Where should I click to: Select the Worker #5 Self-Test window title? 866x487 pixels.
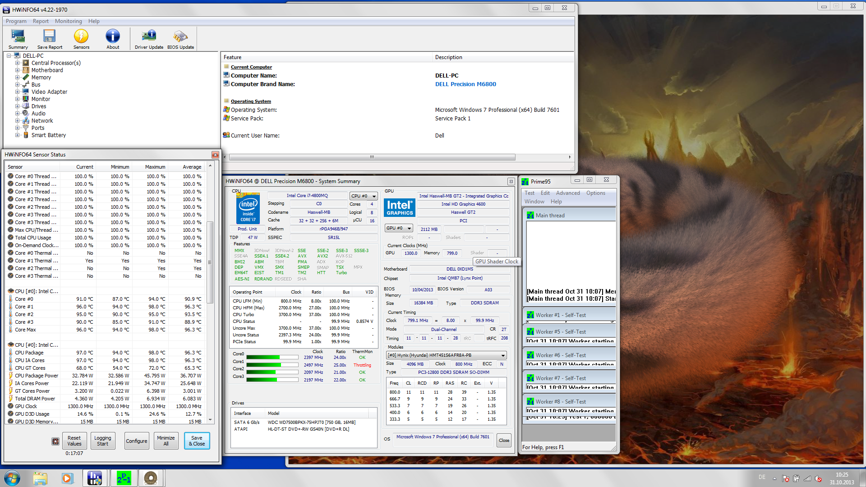click(561, 332)
